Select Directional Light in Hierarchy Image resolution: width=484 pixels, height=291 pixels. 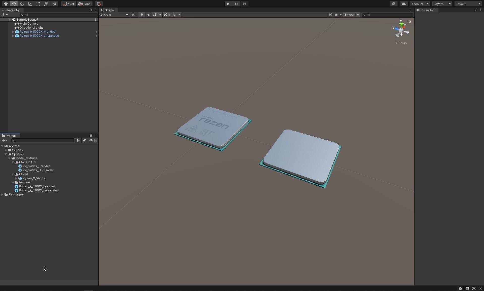[31, 28]
